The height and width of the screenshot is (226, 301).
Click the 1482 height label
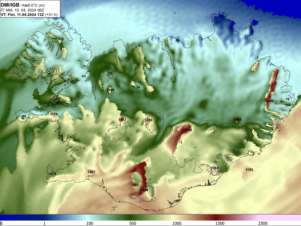coord(237,119)
